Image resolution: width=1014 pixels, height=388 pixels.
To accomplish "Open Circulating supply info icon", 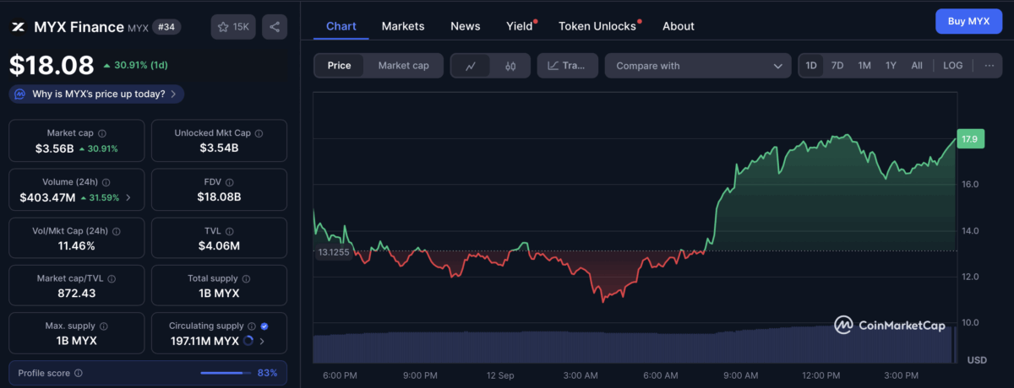I will [251, 326].
